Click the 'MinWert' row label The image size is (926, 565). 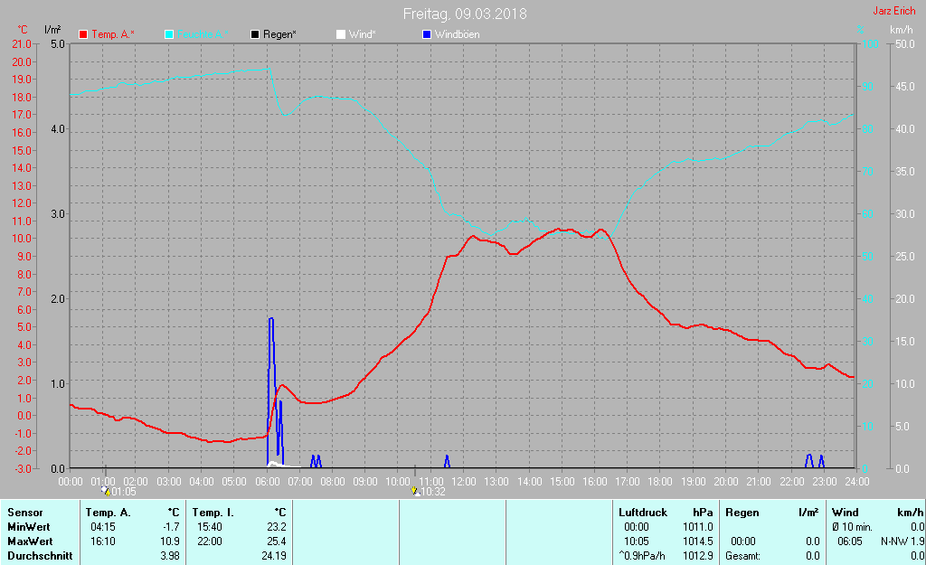pos(28,527)
